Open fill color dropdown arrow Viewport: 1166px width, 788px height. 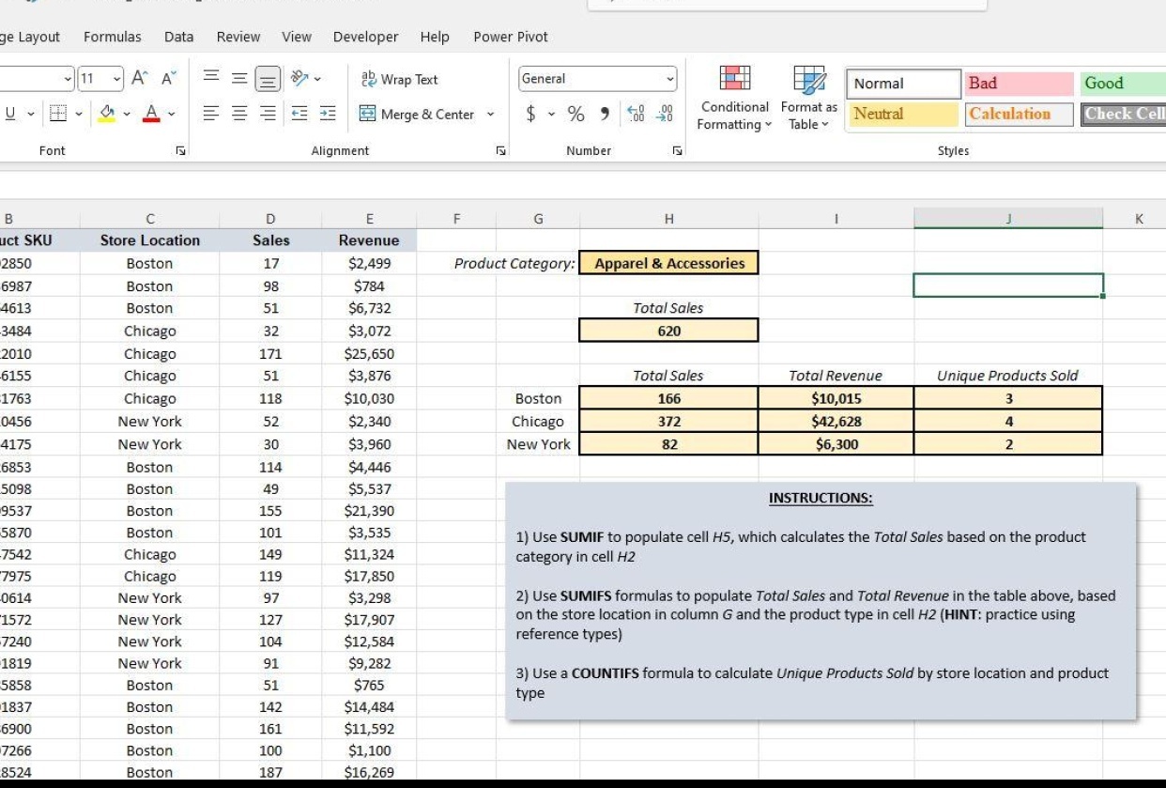pyautogui.click(x=127, y=115)
